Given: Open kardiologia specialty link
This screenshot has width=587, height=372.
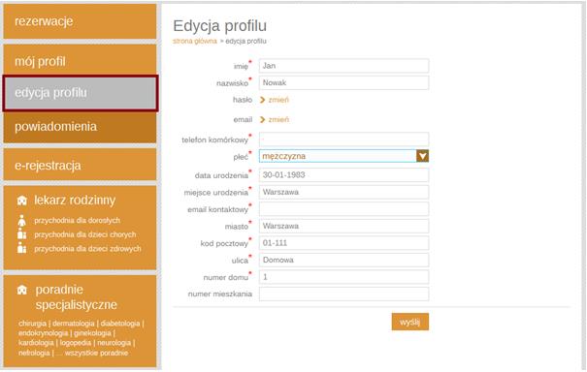Looking at the screenshot, I should tap(36, 343).
